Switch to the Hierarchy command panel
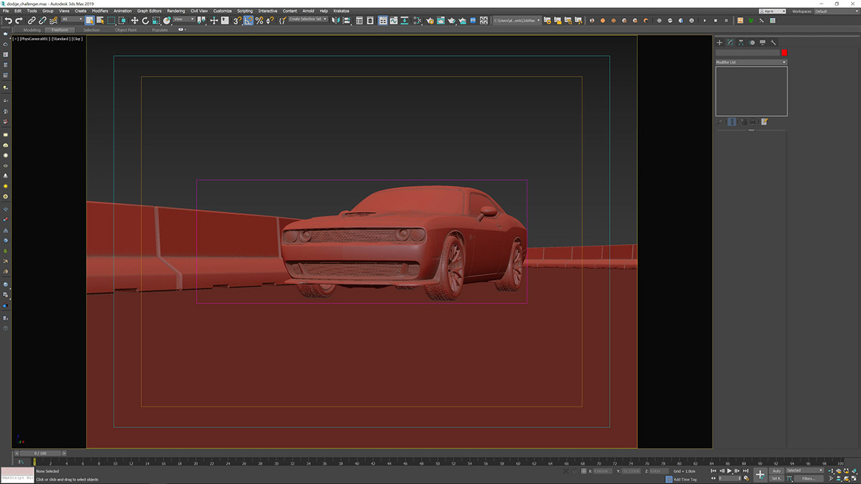The image size is (861, 484). tap(740, 42)
